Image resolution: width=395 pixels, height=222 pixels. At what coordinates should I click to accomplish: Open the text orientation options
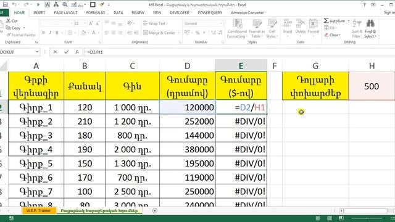pos(130,23)
